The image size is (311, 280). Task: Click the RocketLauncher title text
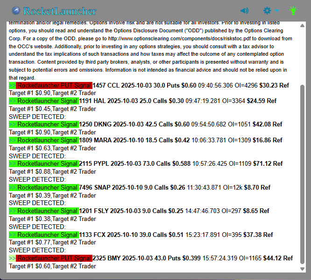[60, 11]
